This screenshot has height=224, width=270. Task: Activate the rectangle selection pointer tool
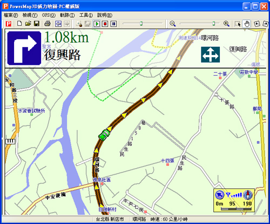(238, 24)
